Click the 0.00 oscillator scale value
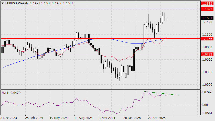215x121 pixels. (205, 105)
